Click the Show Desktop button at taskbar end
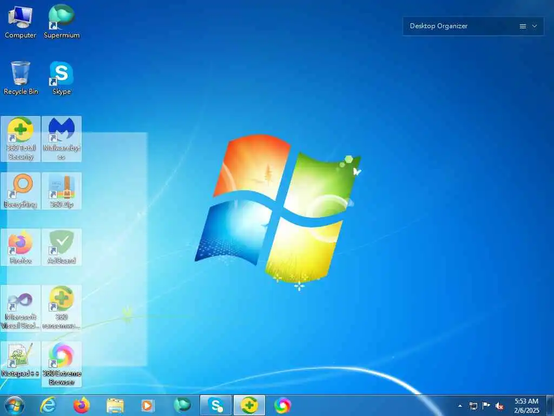554x416 pixels. pyautogui.click(x=550, y=405)
